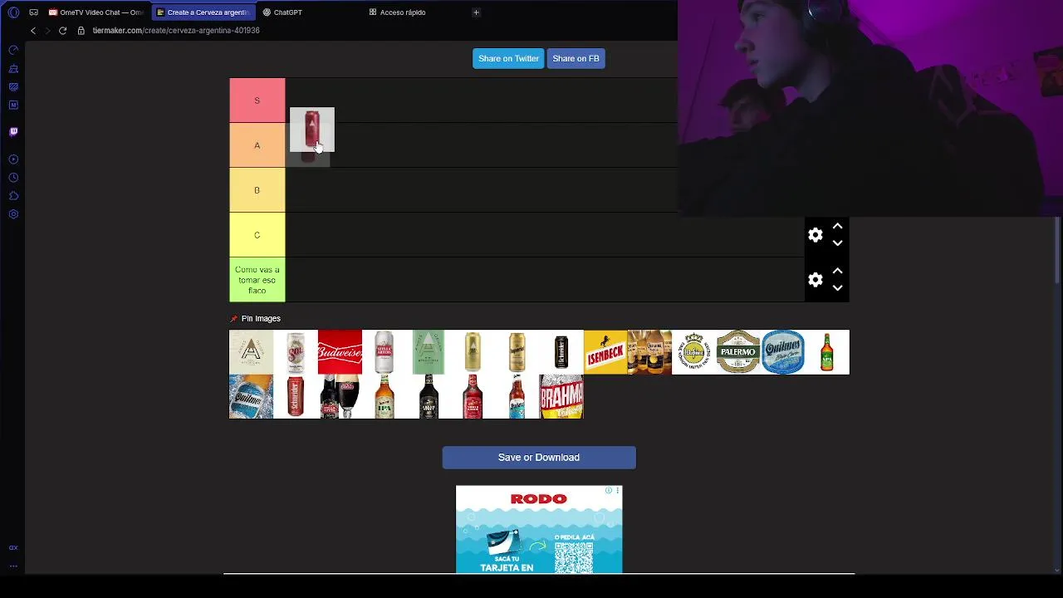Click the green 'Como vas a tomar eso flaco' label
This screenshot has height=598, width=1063.
point(257,280)
